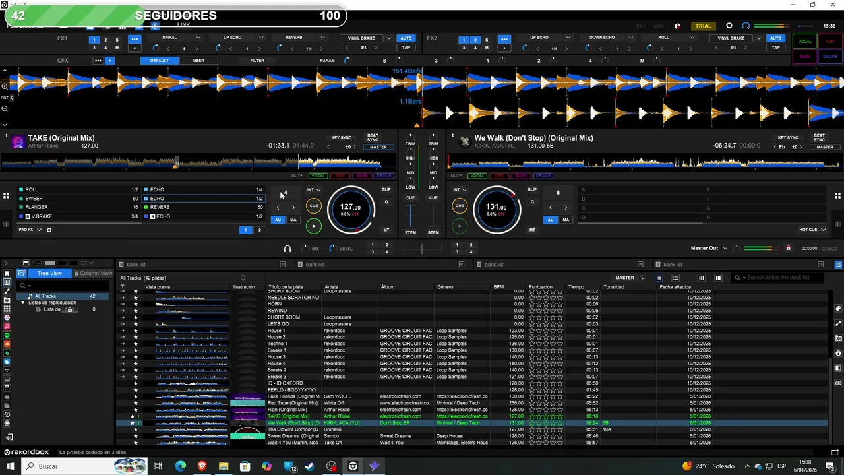
Task: Toggle quantize Q on deck 1
Action: (386, 202)
